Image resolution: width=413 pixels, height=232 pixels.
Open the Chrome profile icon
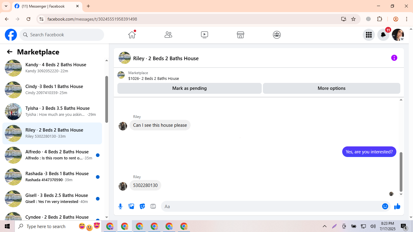pos(396,19)
